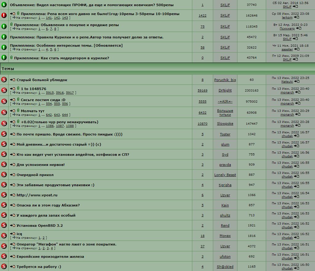The image size is (315, 271).
Task: Click announcement info icon in first row
Action: [x=4, y=5]
